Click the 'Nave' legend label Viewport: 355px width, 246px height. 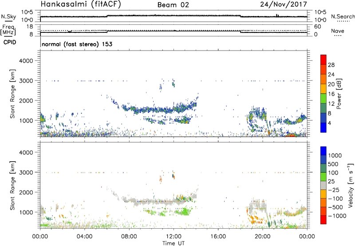pyautogui.click(x=338, y=31)
